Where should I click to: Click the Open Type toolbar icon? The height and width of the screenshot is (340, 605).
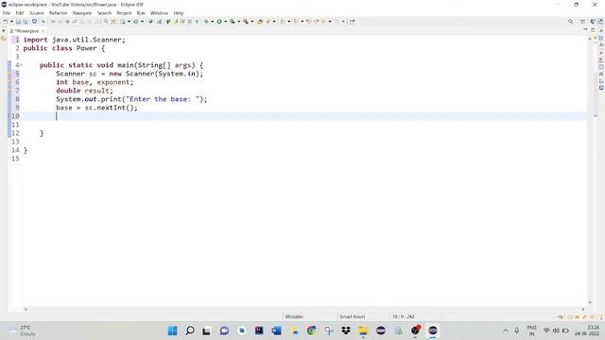click(260, 22)
